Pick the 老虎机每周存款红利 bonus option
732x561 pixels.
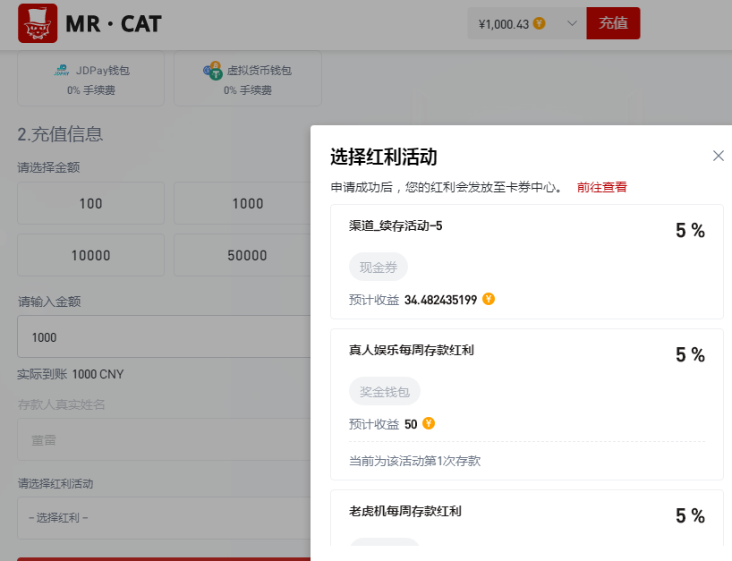pos(526,519)
